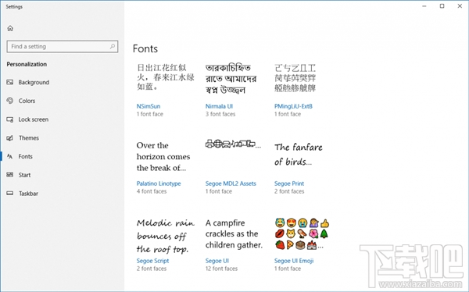This screenshot has height=292, width=469.
Task: Open the Segoe UI Emoji link
Action: tap(294, 261)
